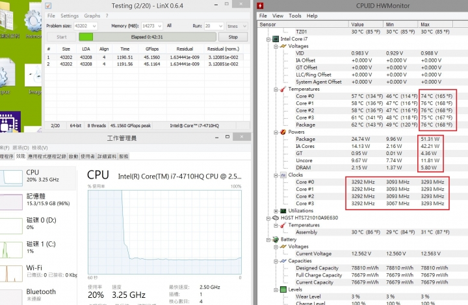Image resolution: width=468 pixels, height=305 pixels.
Task: Click the Battery Voltages lightning icon
Action: click(x=283, y=247)
